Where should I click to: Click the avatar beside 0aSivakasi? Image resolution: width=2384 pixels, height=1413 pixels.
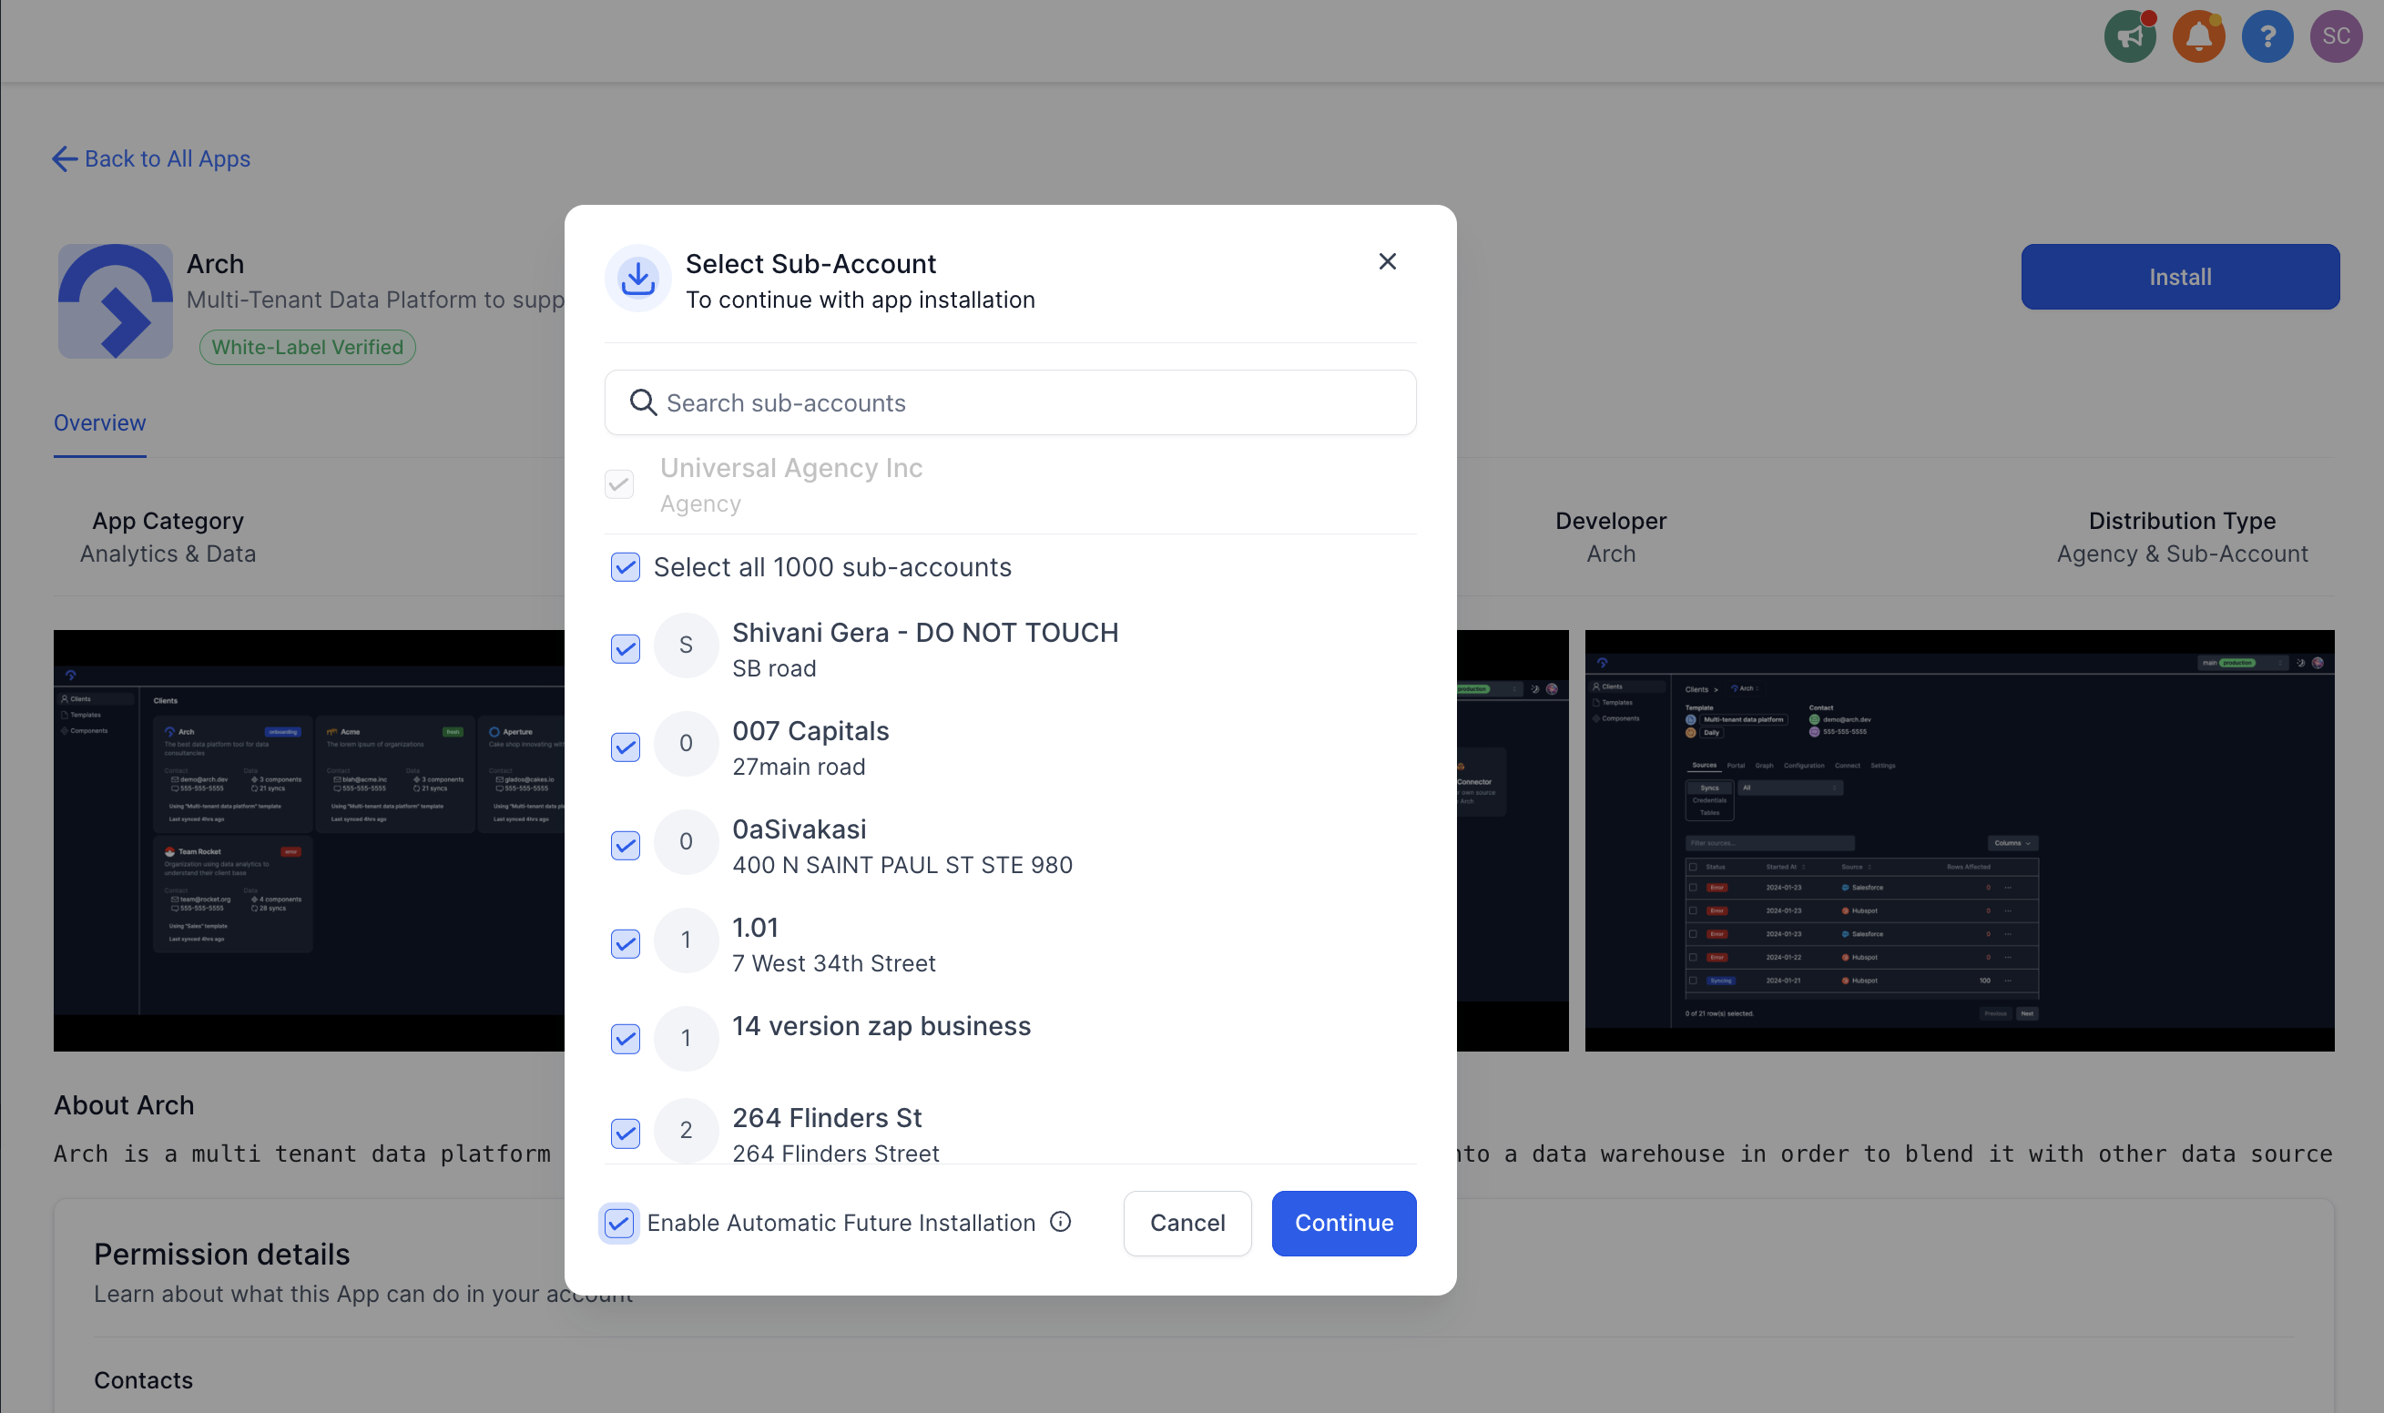point(686,842)
